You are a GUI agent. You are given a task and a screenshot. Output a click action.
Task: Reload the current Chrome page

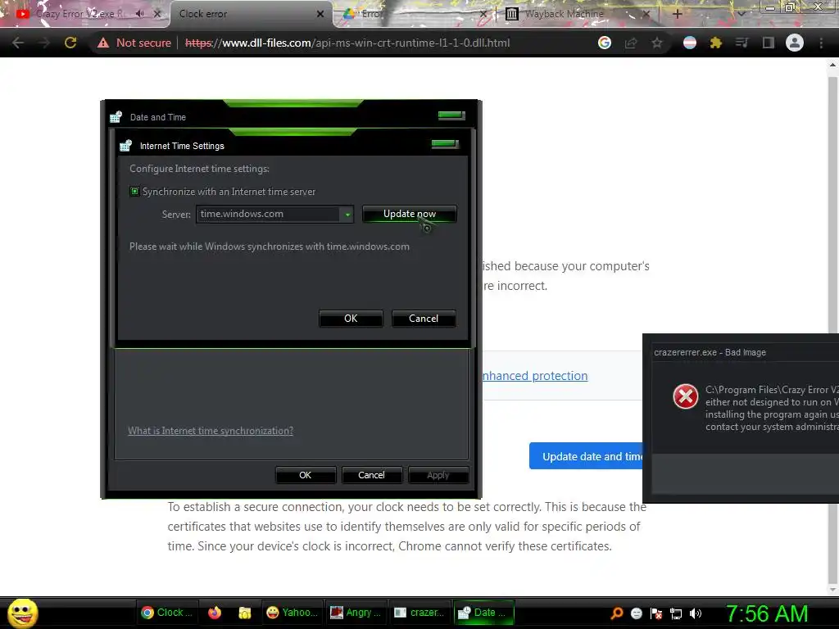[70, 43]
